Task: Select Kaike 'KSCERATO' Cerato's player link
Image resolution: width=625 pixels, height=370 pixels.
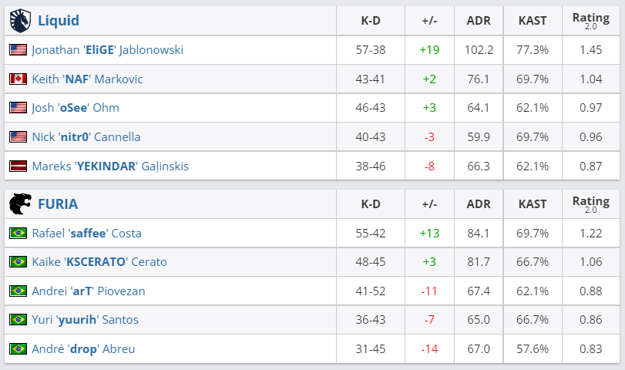Action: click(x=99, y=262)
